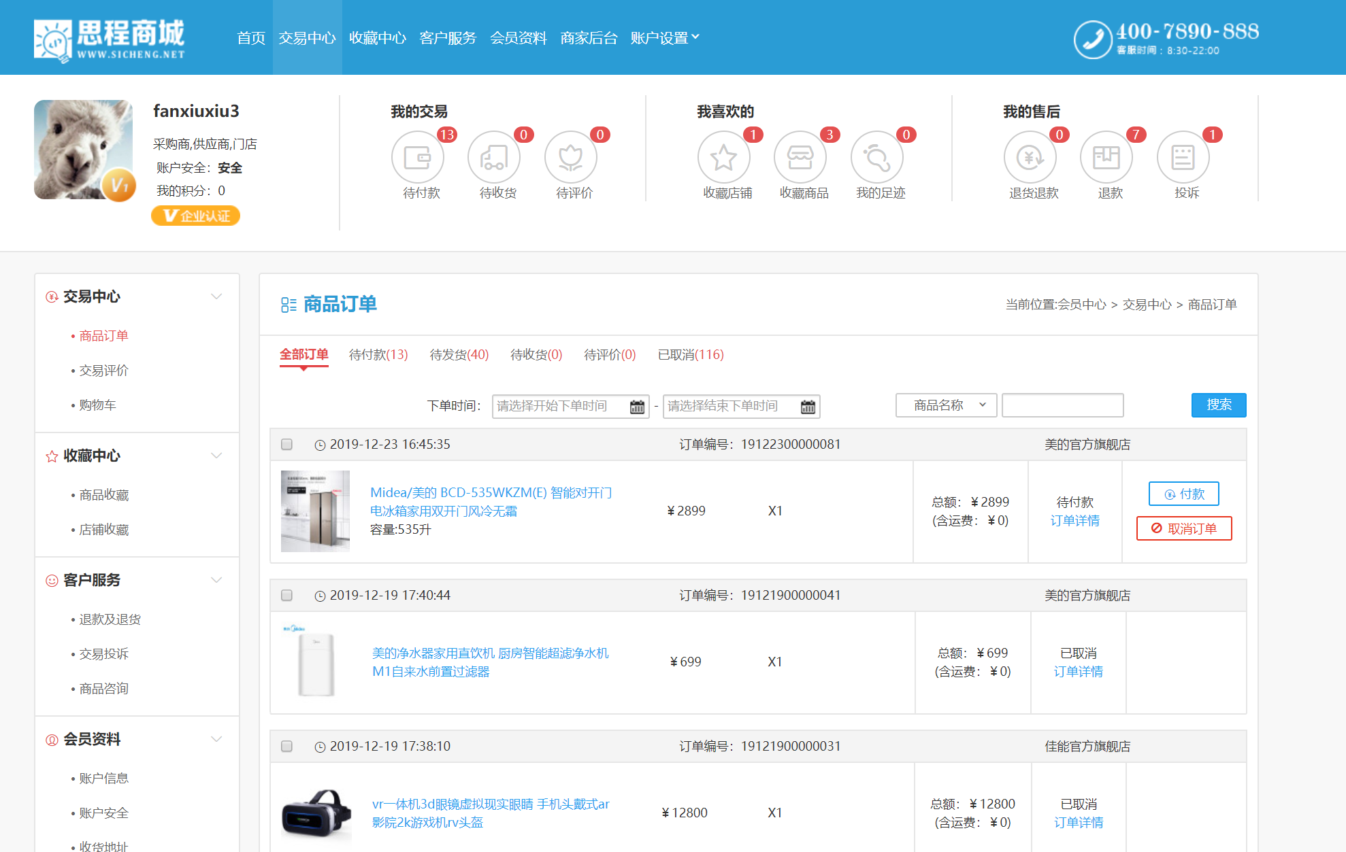
Task: Open 退款及退货 in the sidebar
Action: click(110, 619)
